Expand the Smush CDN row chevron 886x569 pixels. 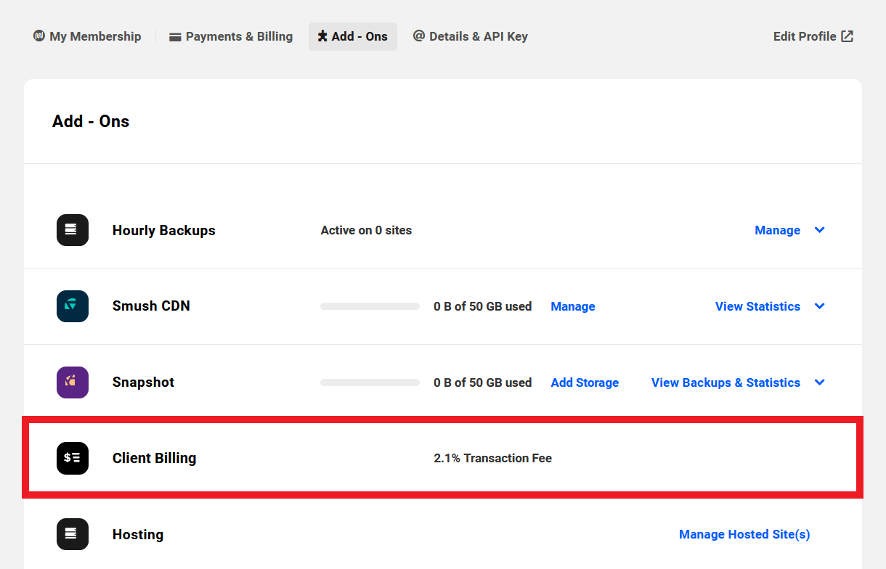click(x=820, y=306)
